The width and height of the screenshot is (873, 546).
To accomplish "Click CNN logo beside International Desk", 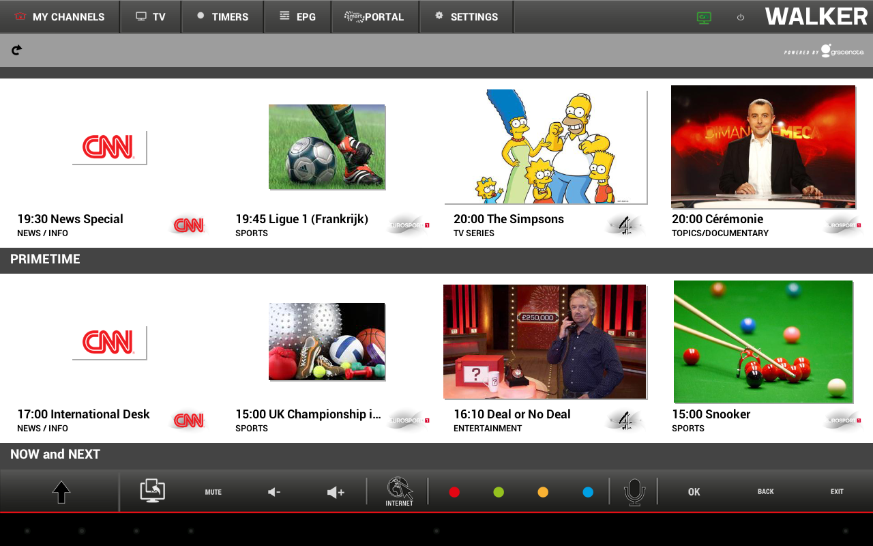I will pyautogui.click(x=189, y=420).
